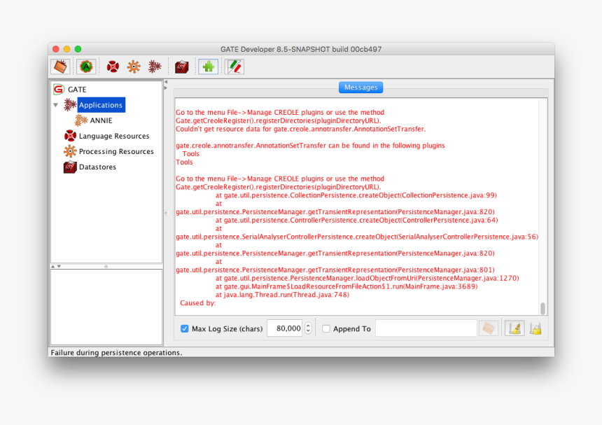This screenshot has width=602, height=425.
Task: Select the Datastores entry in the sidebar
Action: [x=97, y=167]
